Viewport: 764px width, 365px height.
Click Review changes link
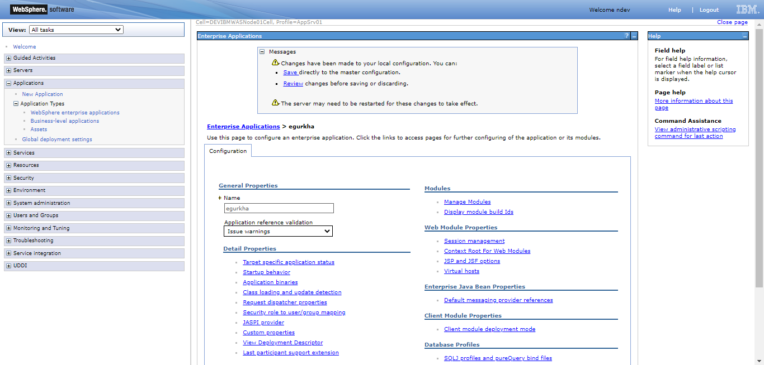[x=293, y=84]
